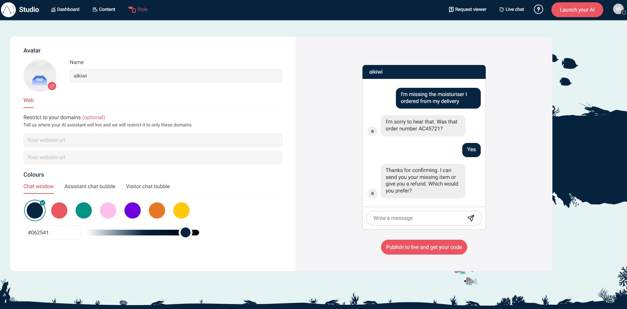Click the second website url field
Image resolution: width=627 pixels, height=309 pixels.
click(x=153, y=157)
